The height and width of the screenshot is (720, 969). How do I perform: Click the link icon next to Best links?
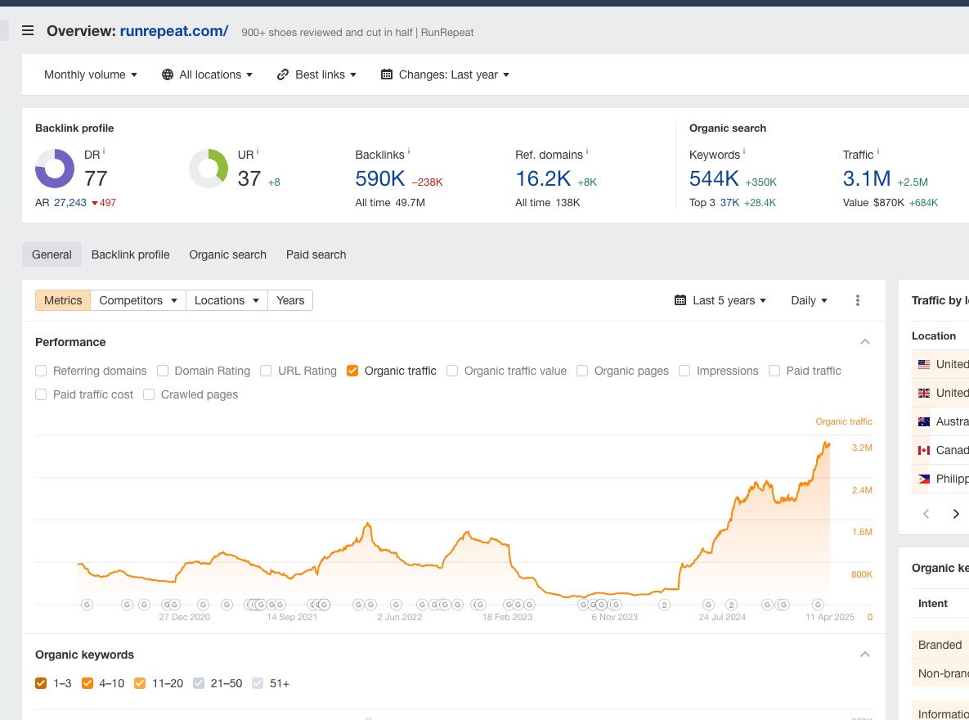[283, 74]
